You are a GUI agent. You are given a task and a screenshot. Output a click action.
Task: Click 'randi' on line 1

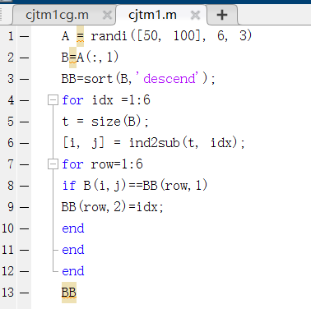tap(109, 36)
